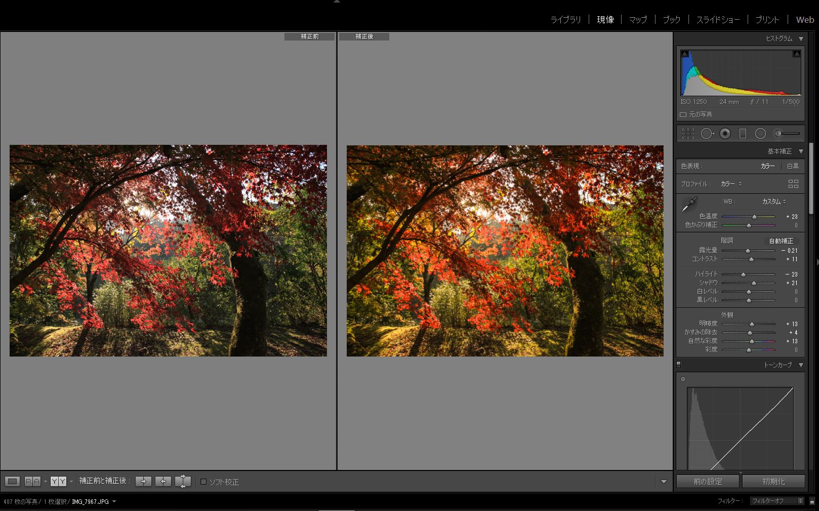Click the 自動補正 auto tone button
The width and height of the screenshot is (819, 511).
(x=781, y=241)
